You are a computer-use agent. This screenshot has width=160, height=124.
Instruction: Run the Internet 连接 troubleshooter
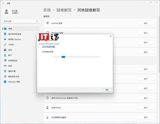tap(146, 23)
